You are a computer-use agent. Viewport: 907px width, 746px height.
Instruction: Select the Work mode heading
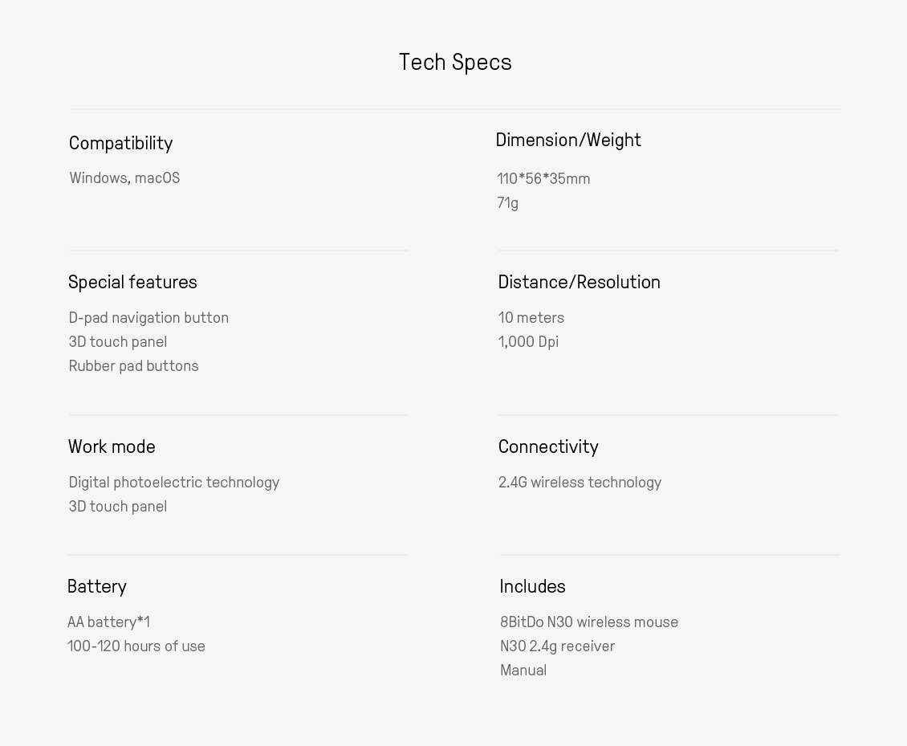(x=112, y=447)
